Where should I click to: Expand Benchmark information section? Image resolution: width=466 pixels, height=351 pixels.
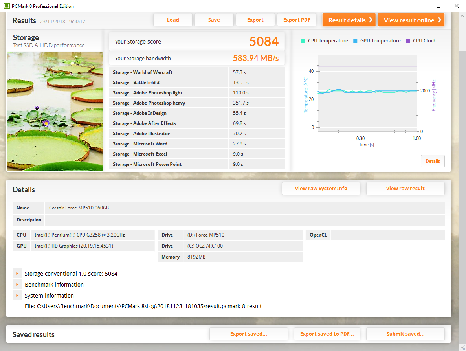coord(17,285)
